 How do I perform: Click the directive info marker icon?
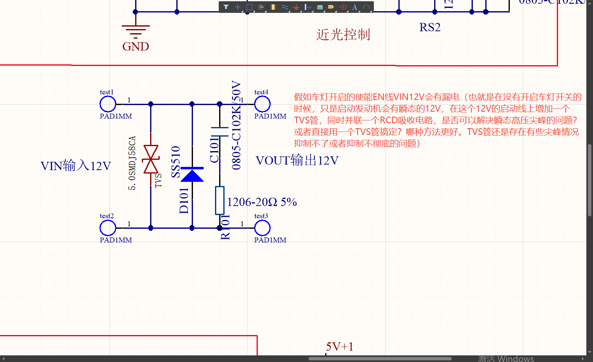click(x=343, y=7)
